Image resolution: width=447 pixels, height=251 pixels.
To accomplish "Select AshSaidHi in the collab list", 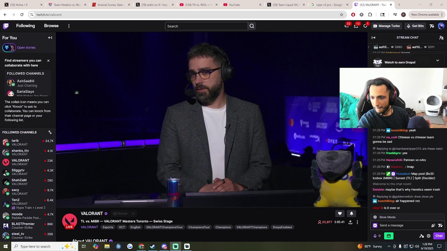I will point(28,83).
